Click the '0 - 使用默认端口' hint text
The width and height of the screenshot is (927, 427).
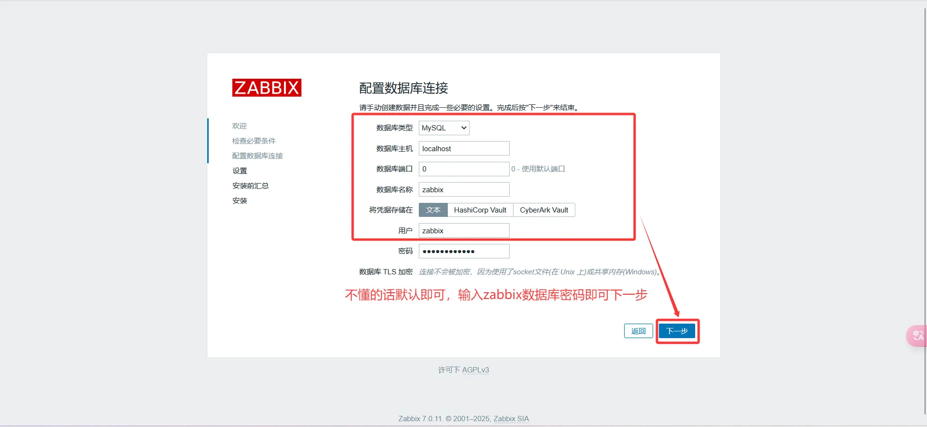[538, 169]
